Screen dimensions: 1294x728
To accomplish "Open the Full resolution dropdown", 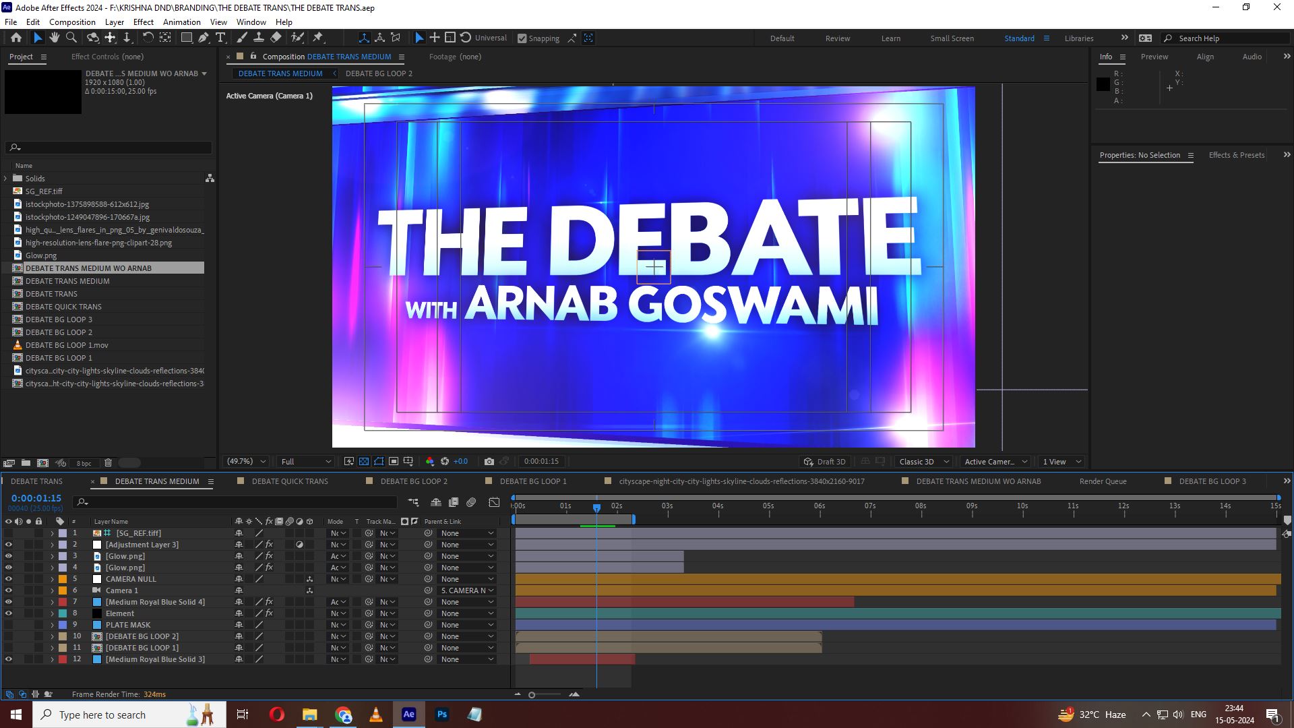I will click(x=306, y=462).
